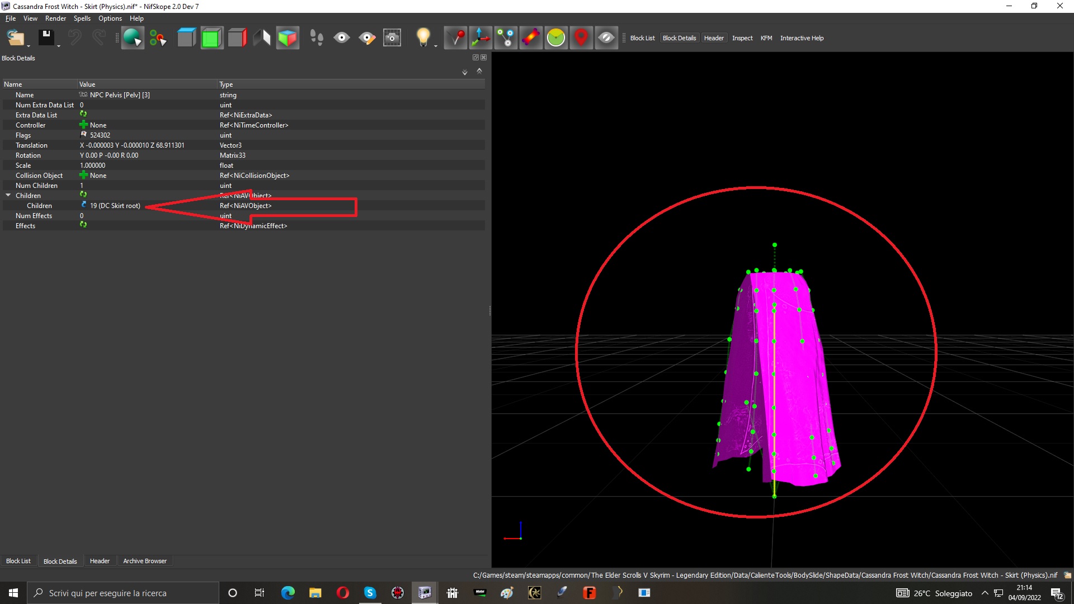
Task: Activate the Select Vertex tool
Action: pos(158,38)
